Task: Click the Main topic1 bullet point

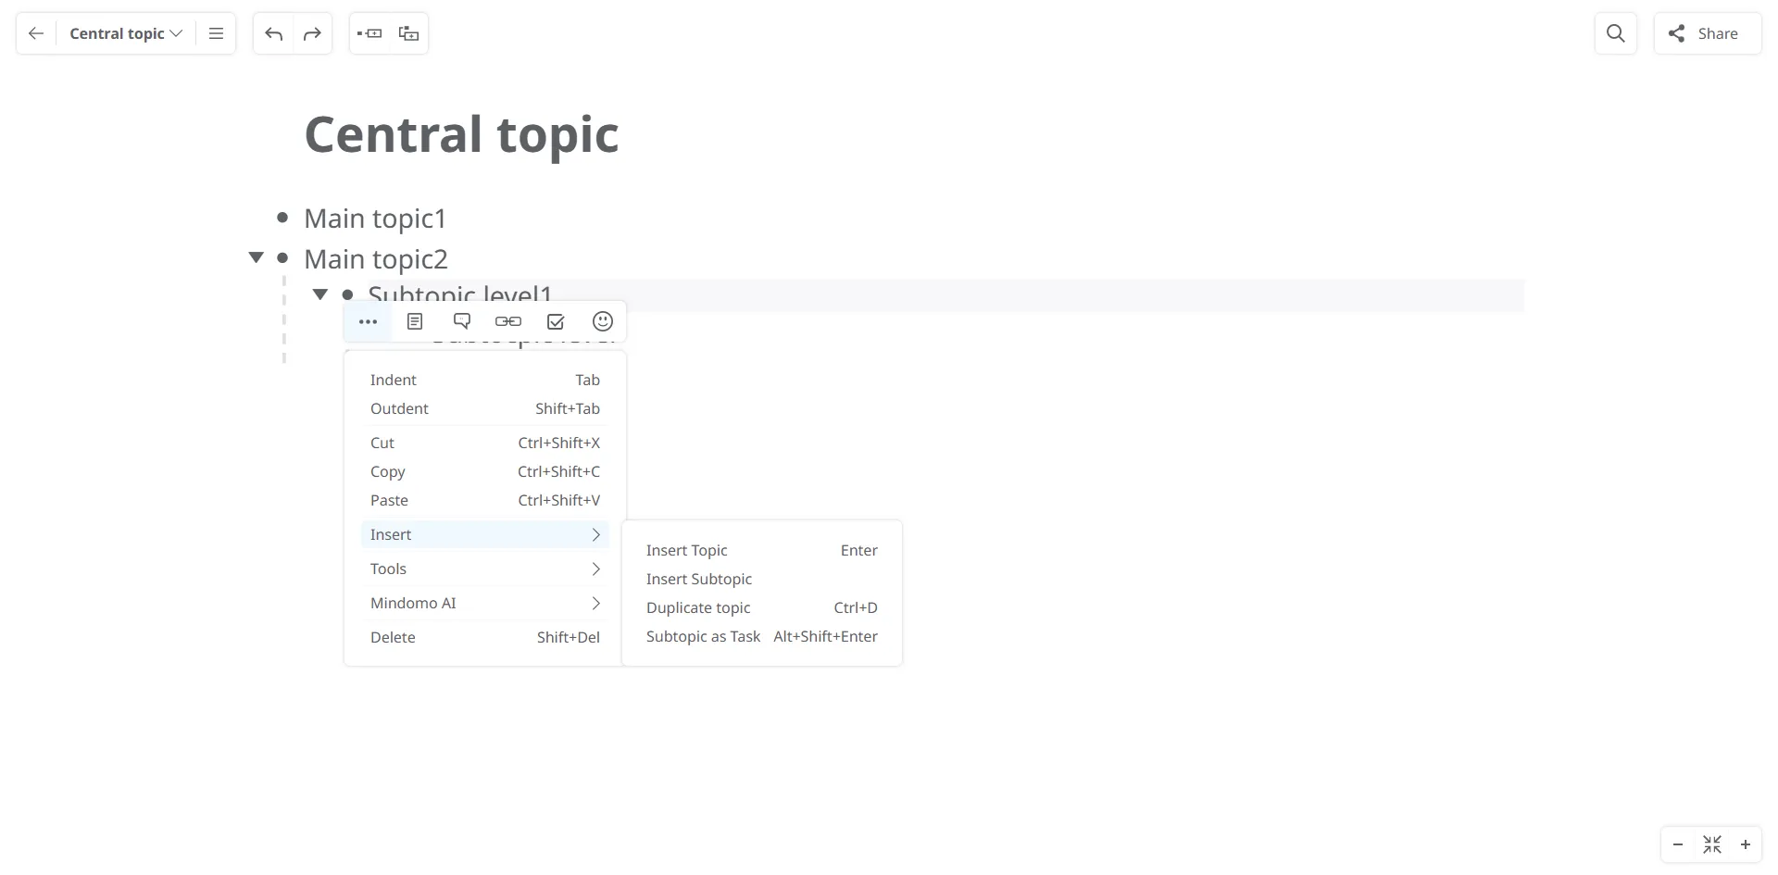Action: (x=282, y=218)
